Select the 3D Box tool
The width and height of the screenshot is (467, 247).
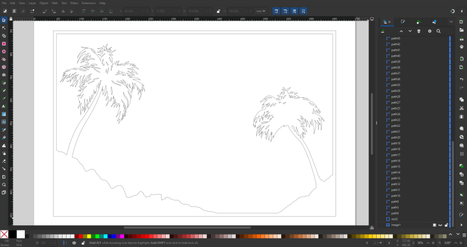4,67
